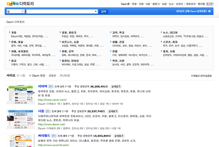Open the http://www.cyworld.com/ URL link

[x=54, y=145]
